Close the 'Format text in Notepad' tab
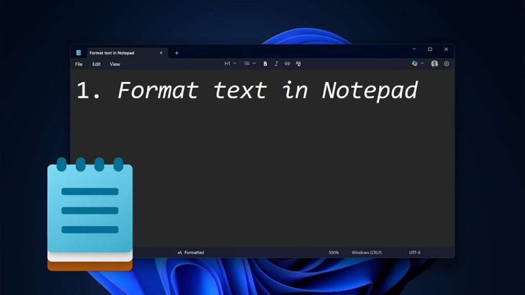The height and width of the screenshot is (295, 525). pyautogui.click(x=161, y=53)
